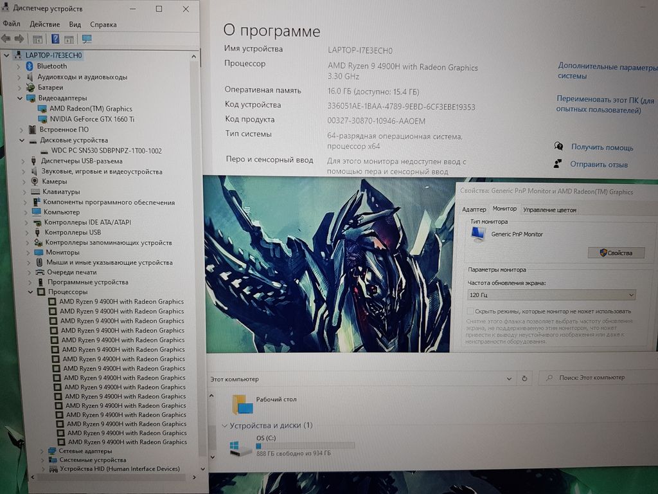Image resolution: width=658 pixels, height=494 pixels.
Task: Switch to the Адаптер tab
Action: click(474, 210)
